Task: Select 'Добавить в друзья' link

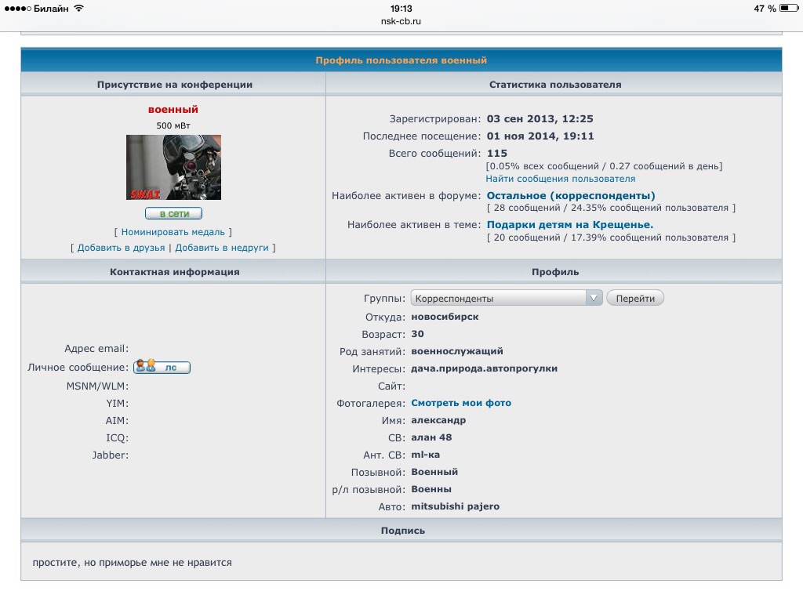Action: tap(121, 248)
